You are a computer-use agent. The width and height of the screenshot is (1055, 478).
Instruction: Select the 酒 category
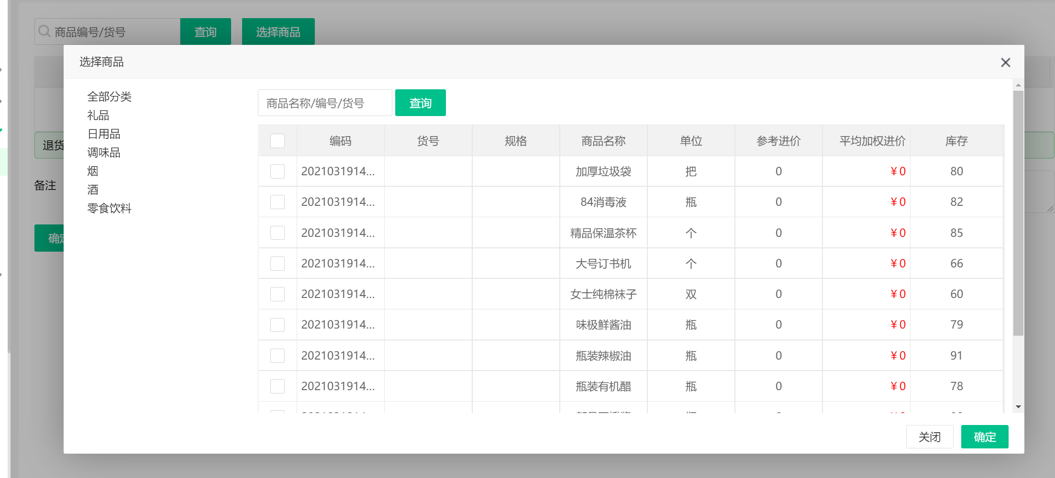[92, 190]
